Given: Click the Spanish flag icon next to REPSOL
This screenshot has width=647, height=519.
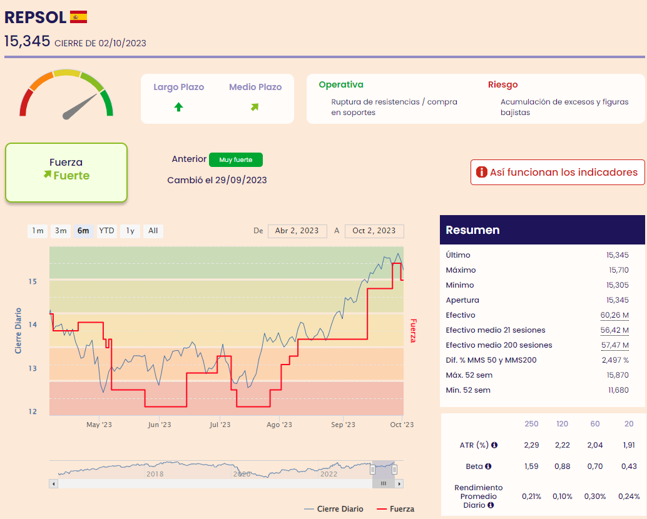Looking at the screenshot, I should 78,17.
